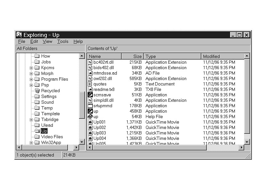Expand the Program Files folder node

[31, 79]
